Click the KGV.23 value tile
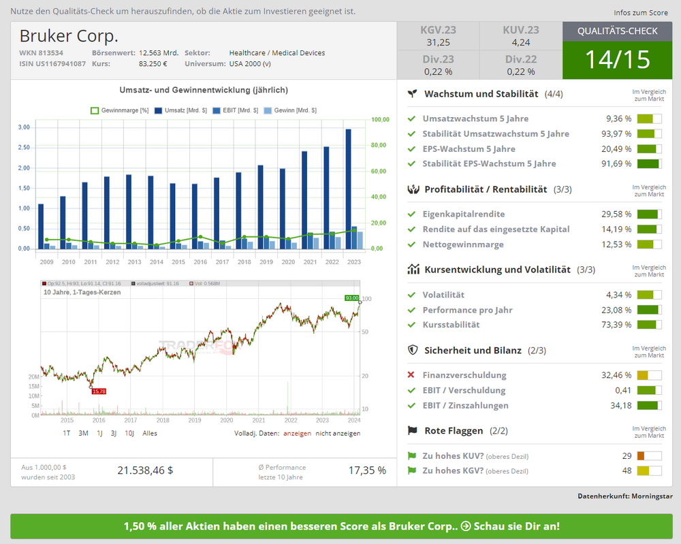 pyautogui.click(x=439, y=36)
